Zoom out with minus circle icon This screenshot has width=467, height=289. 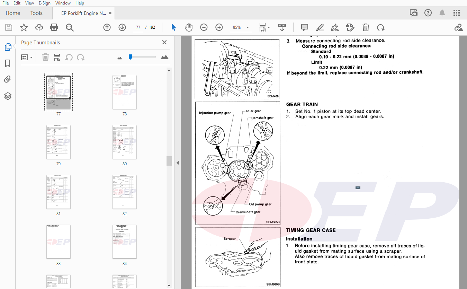tap(204, 27)
